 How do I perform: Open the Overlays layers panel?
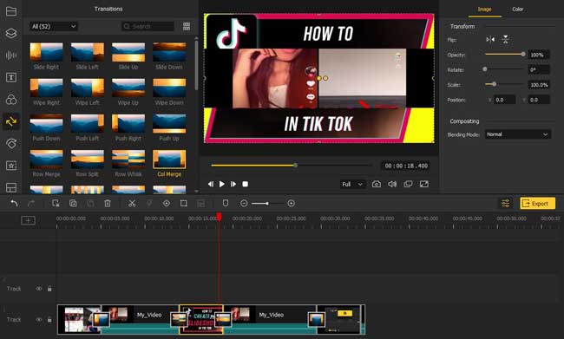click(x=11, y=33)
